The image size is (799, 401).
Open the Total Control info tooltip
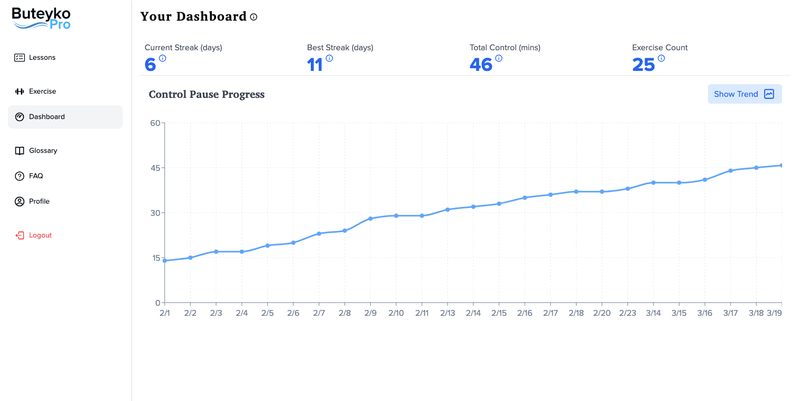click(498, 58)
